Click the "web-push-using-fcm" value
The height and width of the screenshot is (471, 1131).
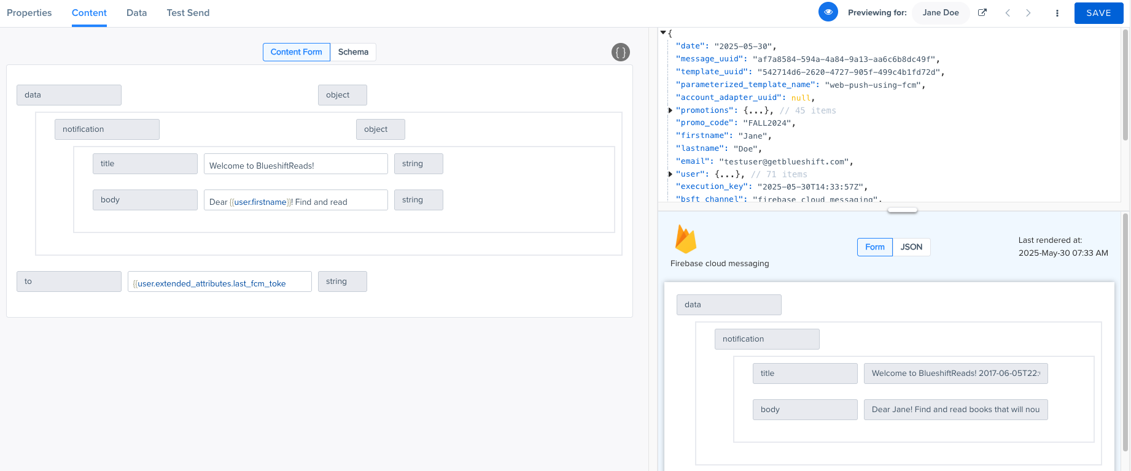pyautogui.click(x=873, y=85)
